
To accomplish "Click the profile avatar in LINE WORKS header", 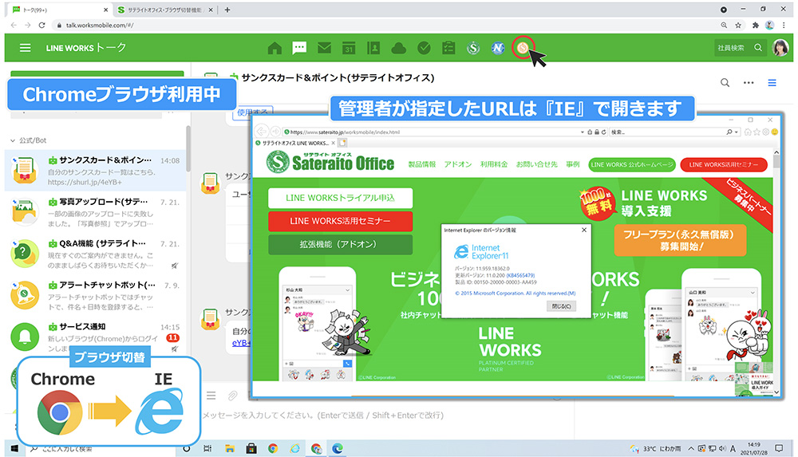I will click(x=780, y=47).
